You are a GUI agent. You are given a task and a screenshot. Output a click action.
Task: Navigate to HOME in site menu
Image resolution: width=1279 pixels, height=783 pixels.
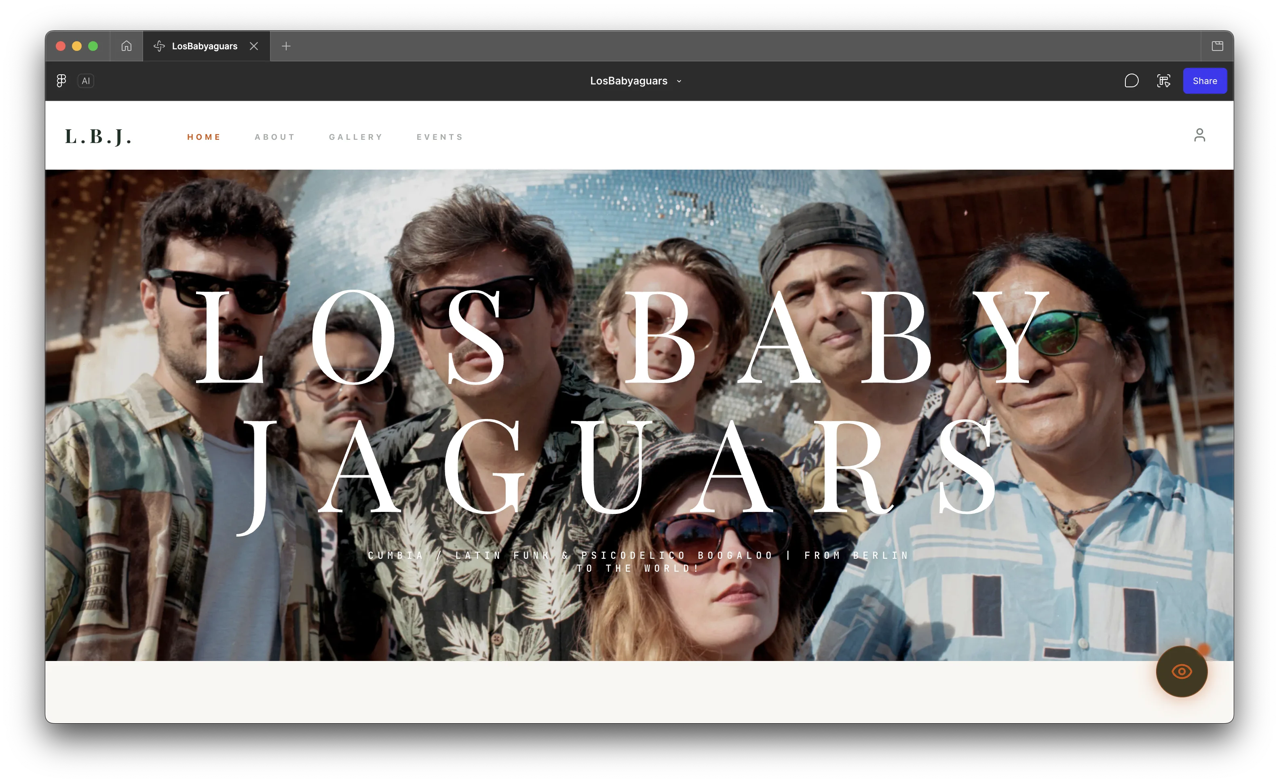pyautogui.click(x=204, y=137)
